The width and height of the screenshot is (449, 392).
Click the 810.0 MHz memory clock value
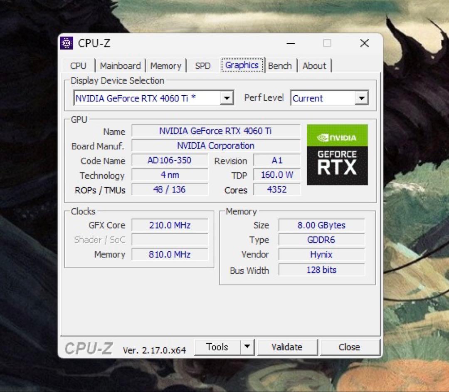pos(170,254)
